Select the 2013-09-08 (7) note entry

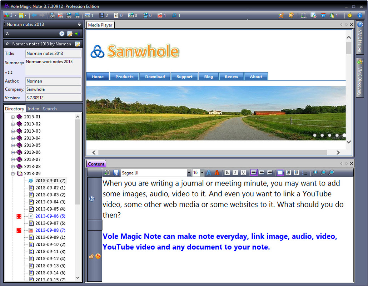pyautogui.click(x=50, y=230)
